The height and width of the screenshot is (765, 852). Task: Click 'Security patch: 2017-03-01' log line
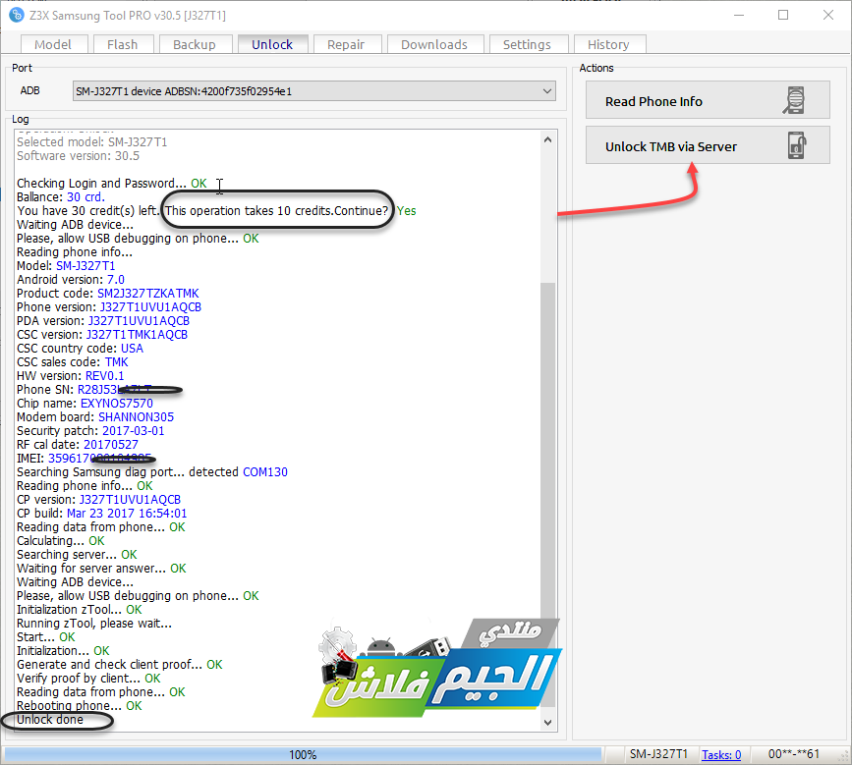coord(90,430)
